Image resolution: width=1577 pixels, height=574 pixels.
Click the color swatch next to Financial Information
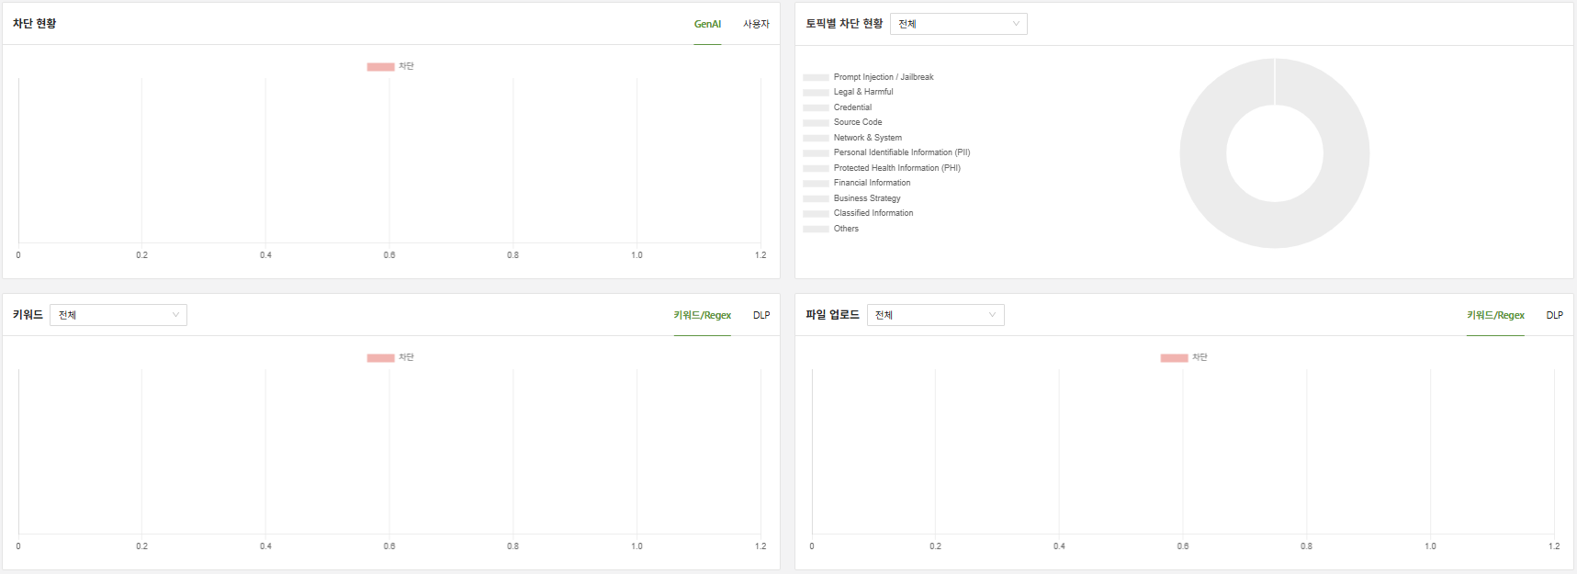[816, 184]
